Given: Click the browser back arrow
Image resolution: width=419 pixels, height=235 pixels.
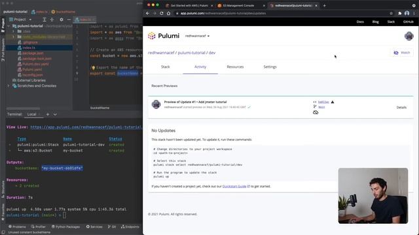Looking at the screenshot, I should click(x=147, y=13).
